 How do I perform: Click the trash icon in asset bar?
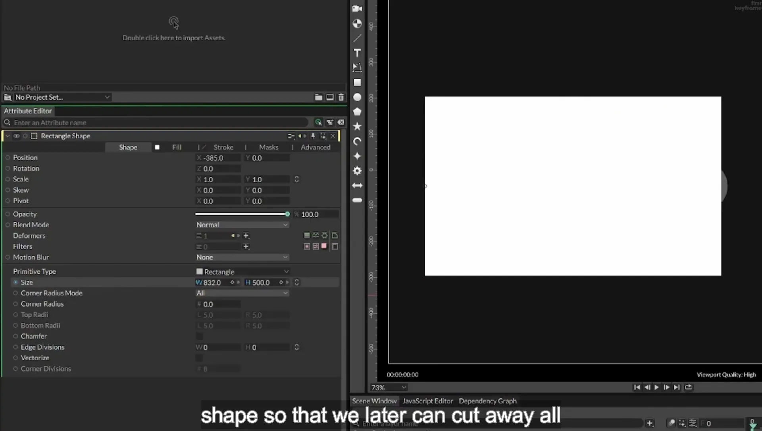tap(341, 97)
